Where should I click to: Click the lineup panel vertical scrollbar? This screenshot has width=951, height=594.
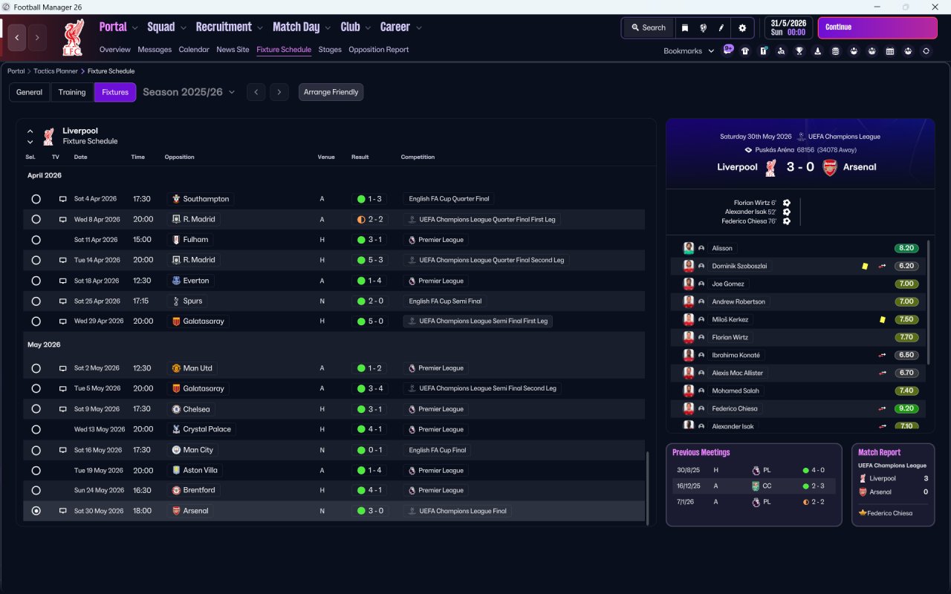coord(929,301)
